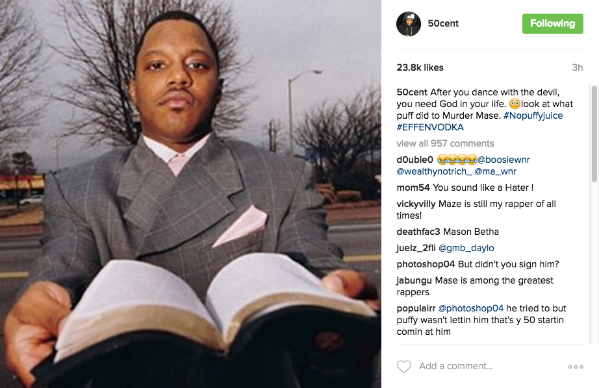Open the @photoshop04 mention in populairr's comment
Viewport: 599px width, 388px height.
coord(470,308)
